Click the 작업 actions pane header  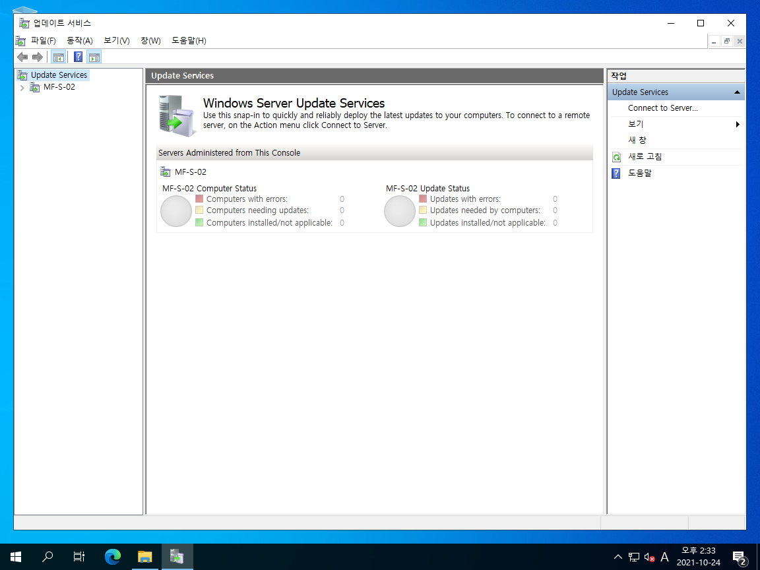pos(676,76)
